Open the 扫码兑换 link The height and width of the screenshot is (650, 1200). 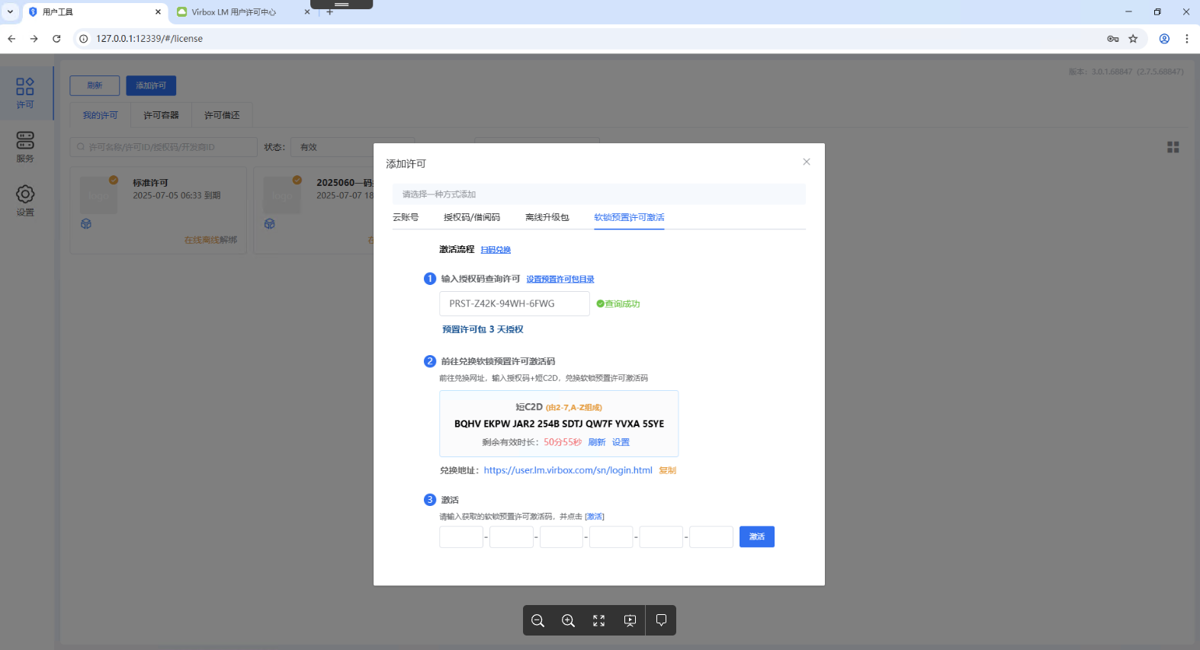click(x=496, y=250)
